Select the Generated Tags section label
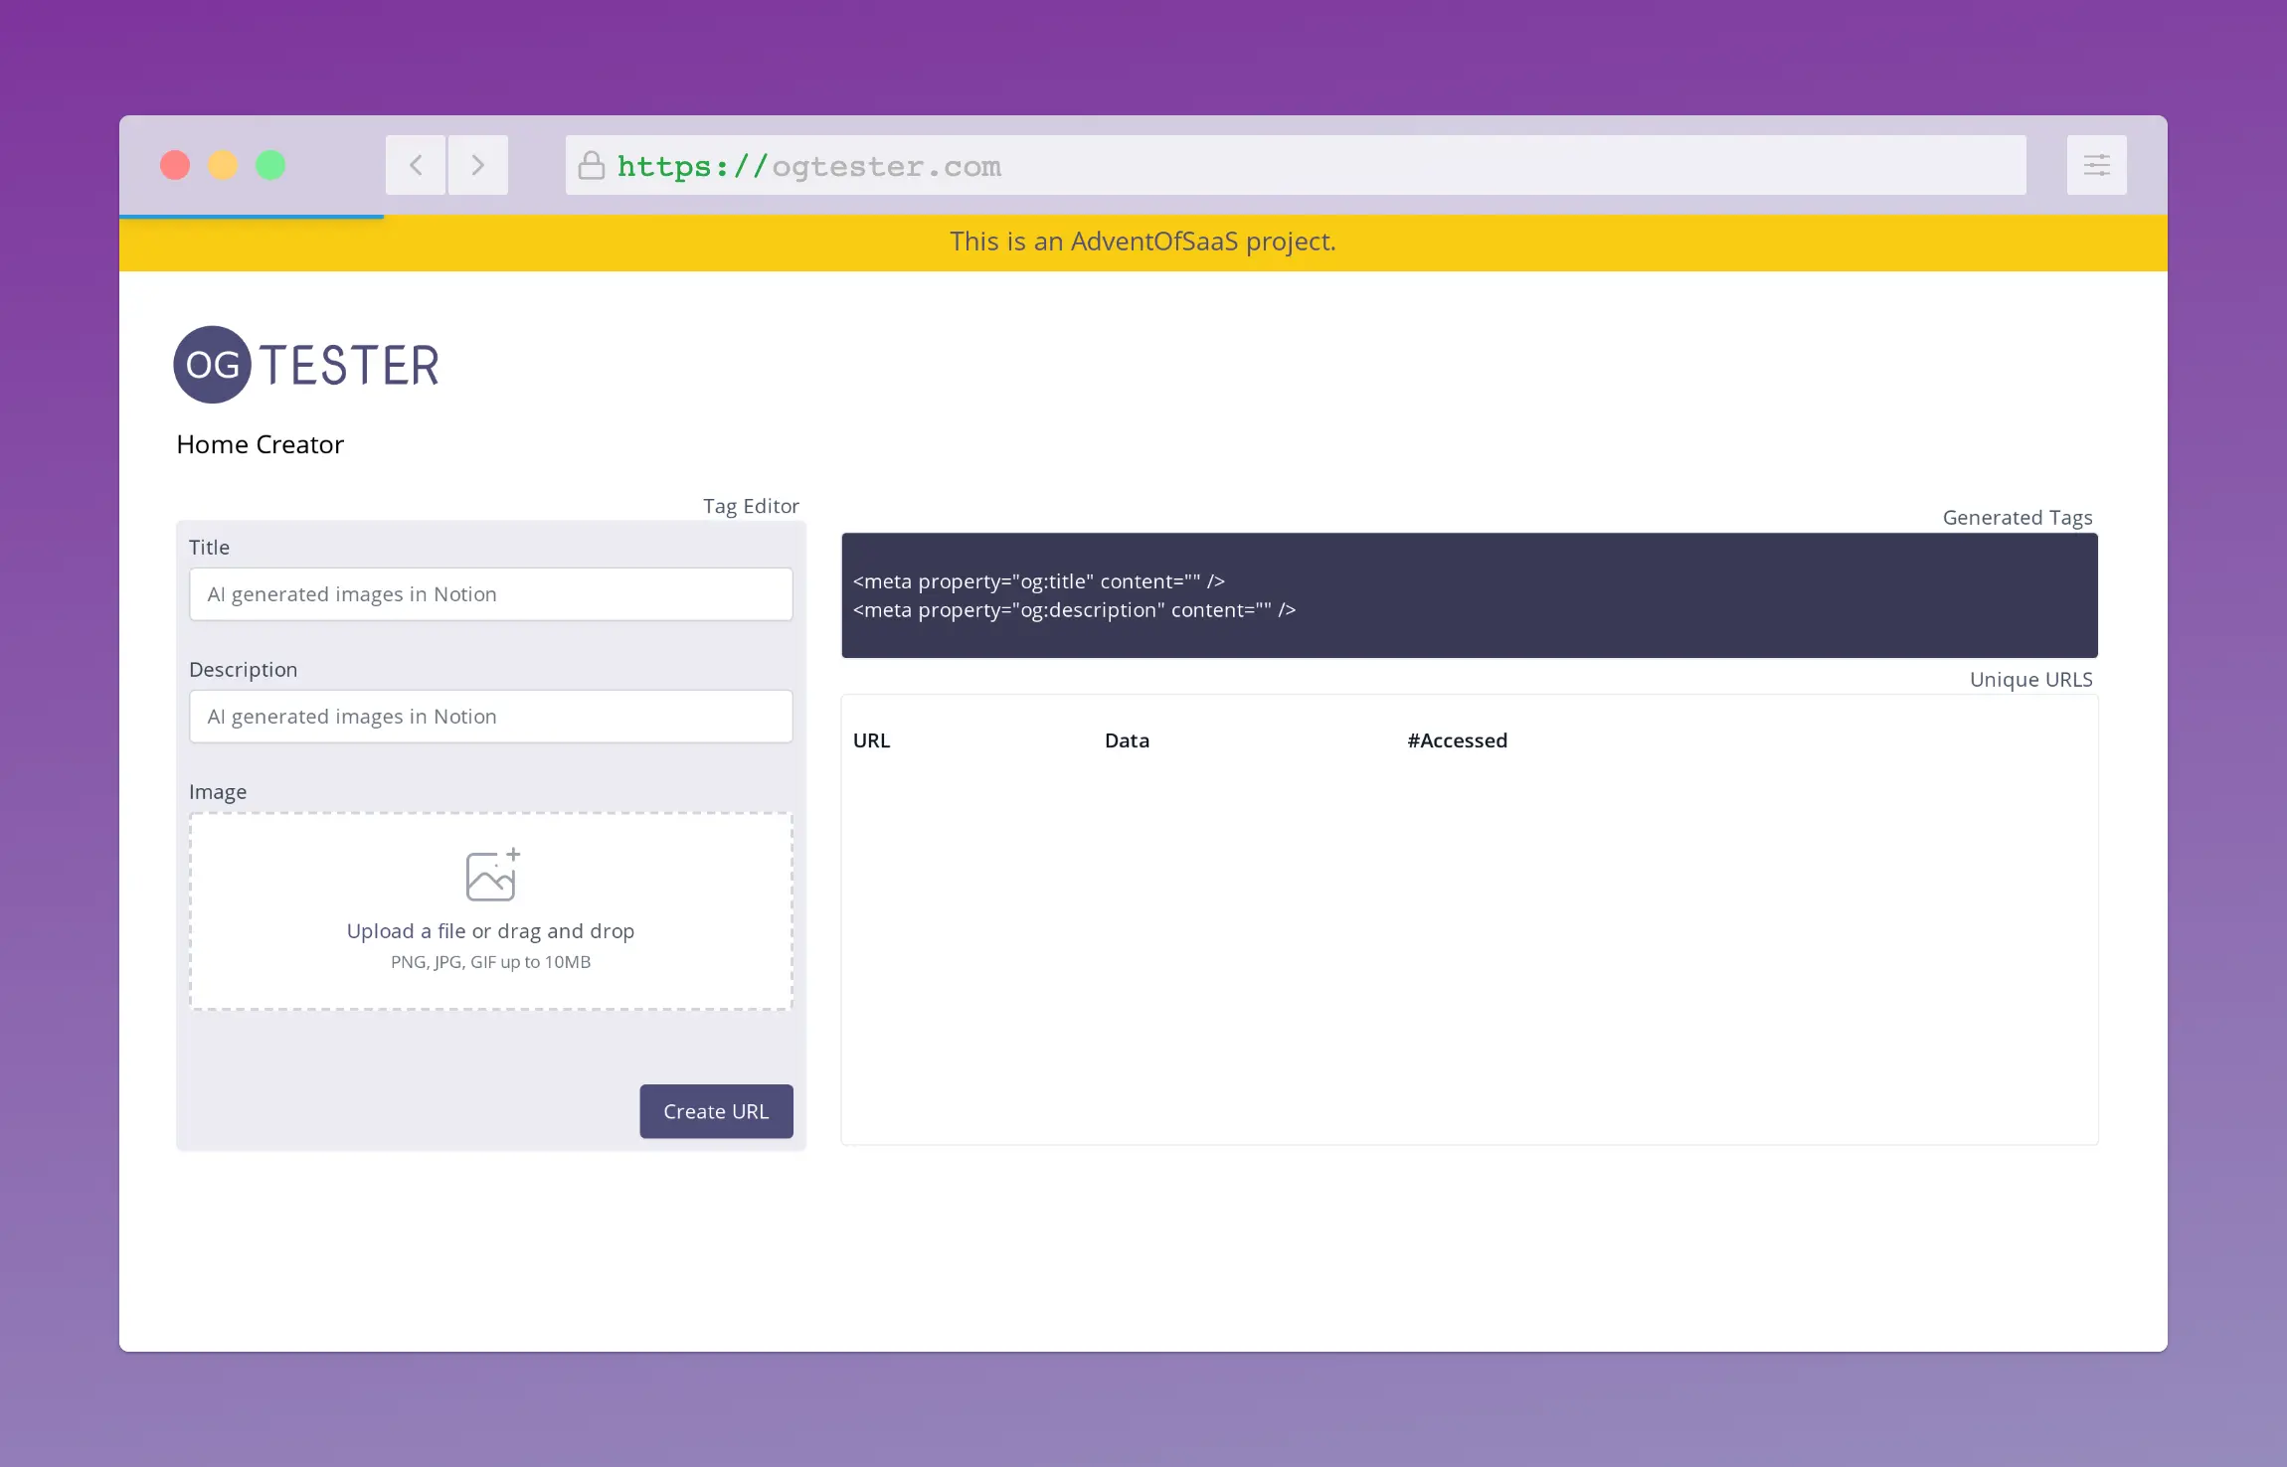 point(2016,517)
